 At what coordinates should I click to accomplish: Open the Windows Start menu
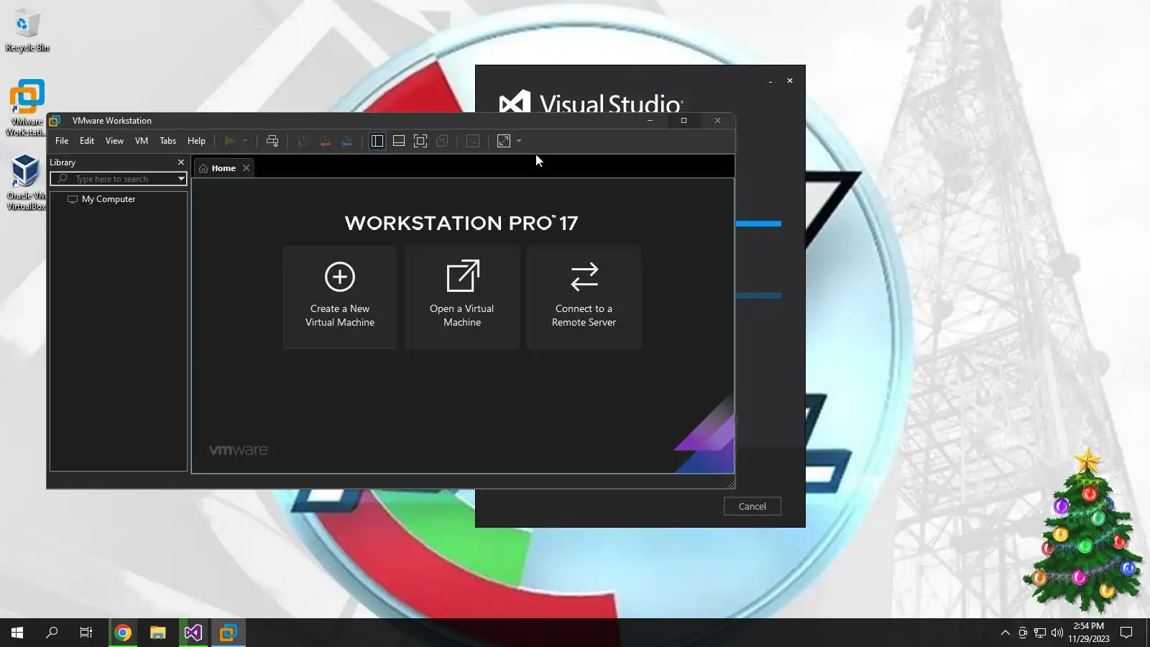tap(17, 633)
